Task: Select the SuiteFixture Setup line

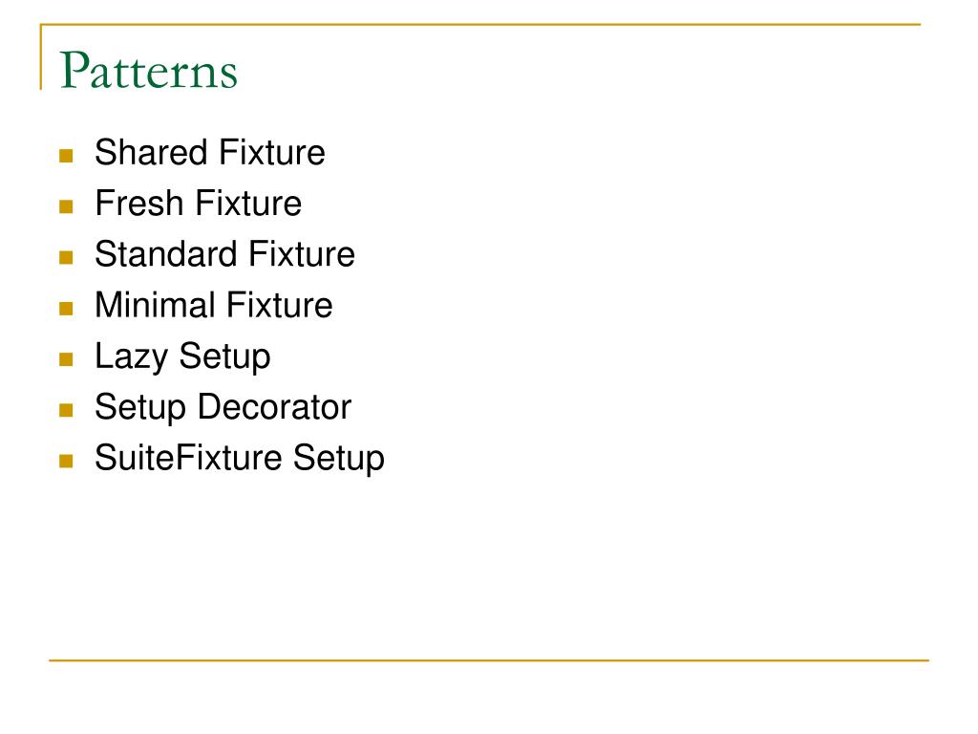Action: coord(239,459)
